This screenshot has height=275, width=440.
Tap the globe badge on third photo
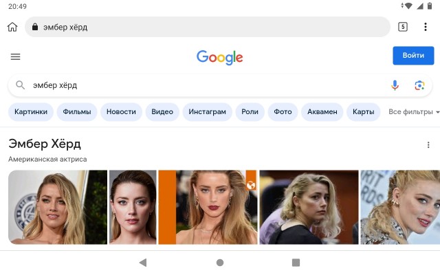coord(251,185)
